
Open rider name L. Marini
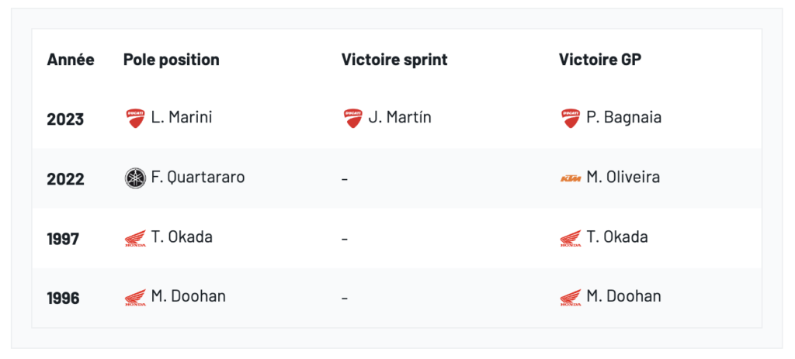[182, 118]
